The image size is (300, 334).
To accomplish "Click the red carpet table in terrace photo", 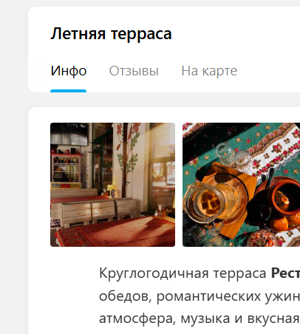I will 115,233.
